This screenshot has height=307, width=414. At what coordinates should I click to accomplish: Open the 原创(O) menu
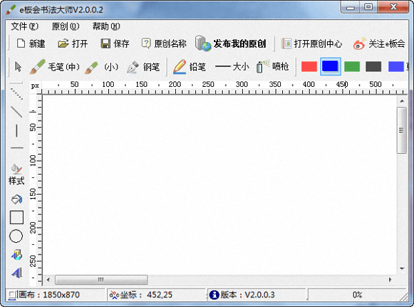coord(66,26)
